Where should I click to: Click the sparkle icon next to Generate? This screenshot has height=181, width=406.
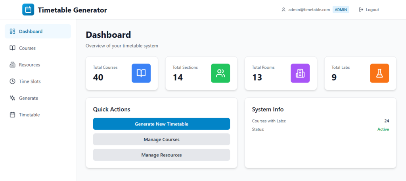pyautogui.click(x=12, y=98)
